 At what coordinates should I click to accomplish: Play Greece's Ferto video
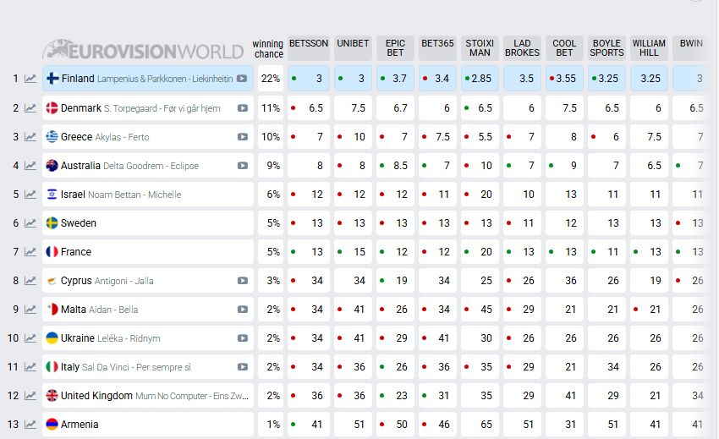pyautogui.click(x=243, y=137)
